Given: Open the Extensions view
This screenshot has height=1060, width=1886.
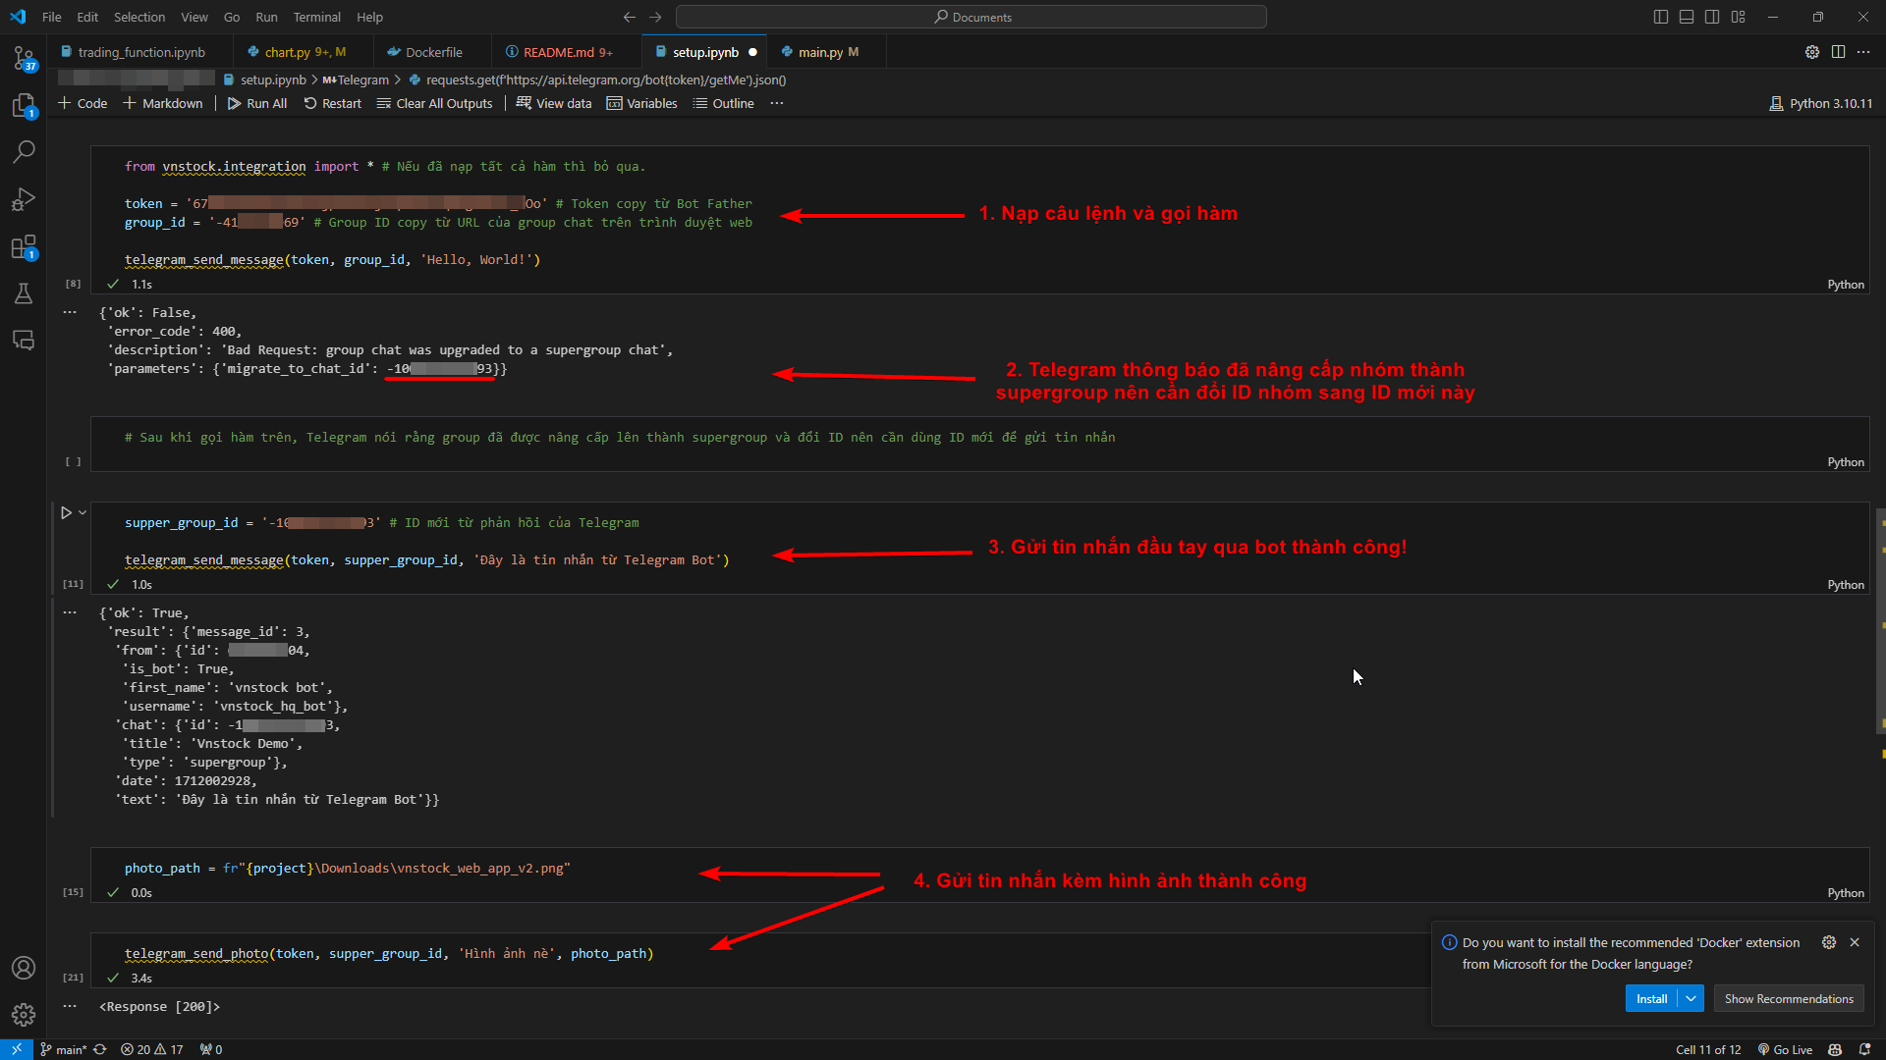Looking at the screenshot, I should pyautogui.click(x=25, y=247).
